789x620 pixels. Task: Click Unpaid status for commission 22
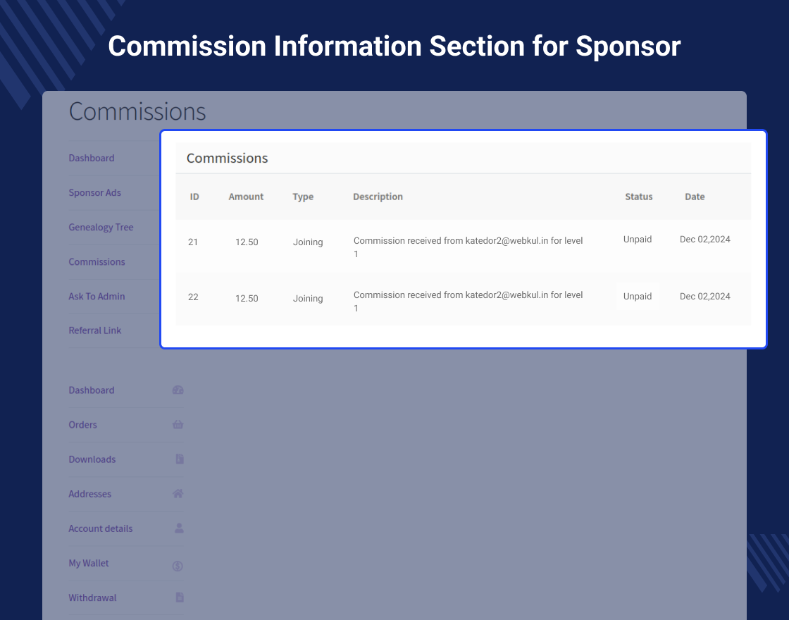click(638, 297)
